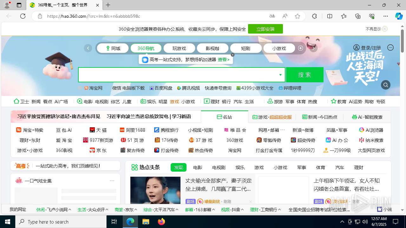The image size is (406, 228).
Task: Switch to the 名站 tab
Action: [225, 117]
